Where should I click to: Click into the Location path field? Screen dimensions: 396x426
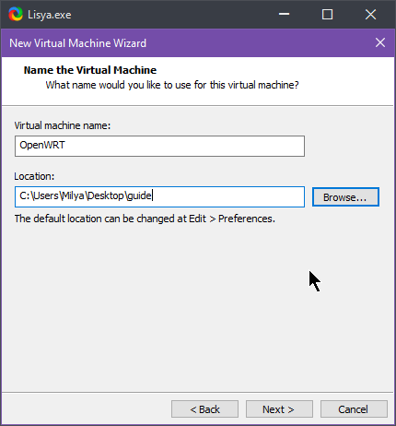click(159, 196)
